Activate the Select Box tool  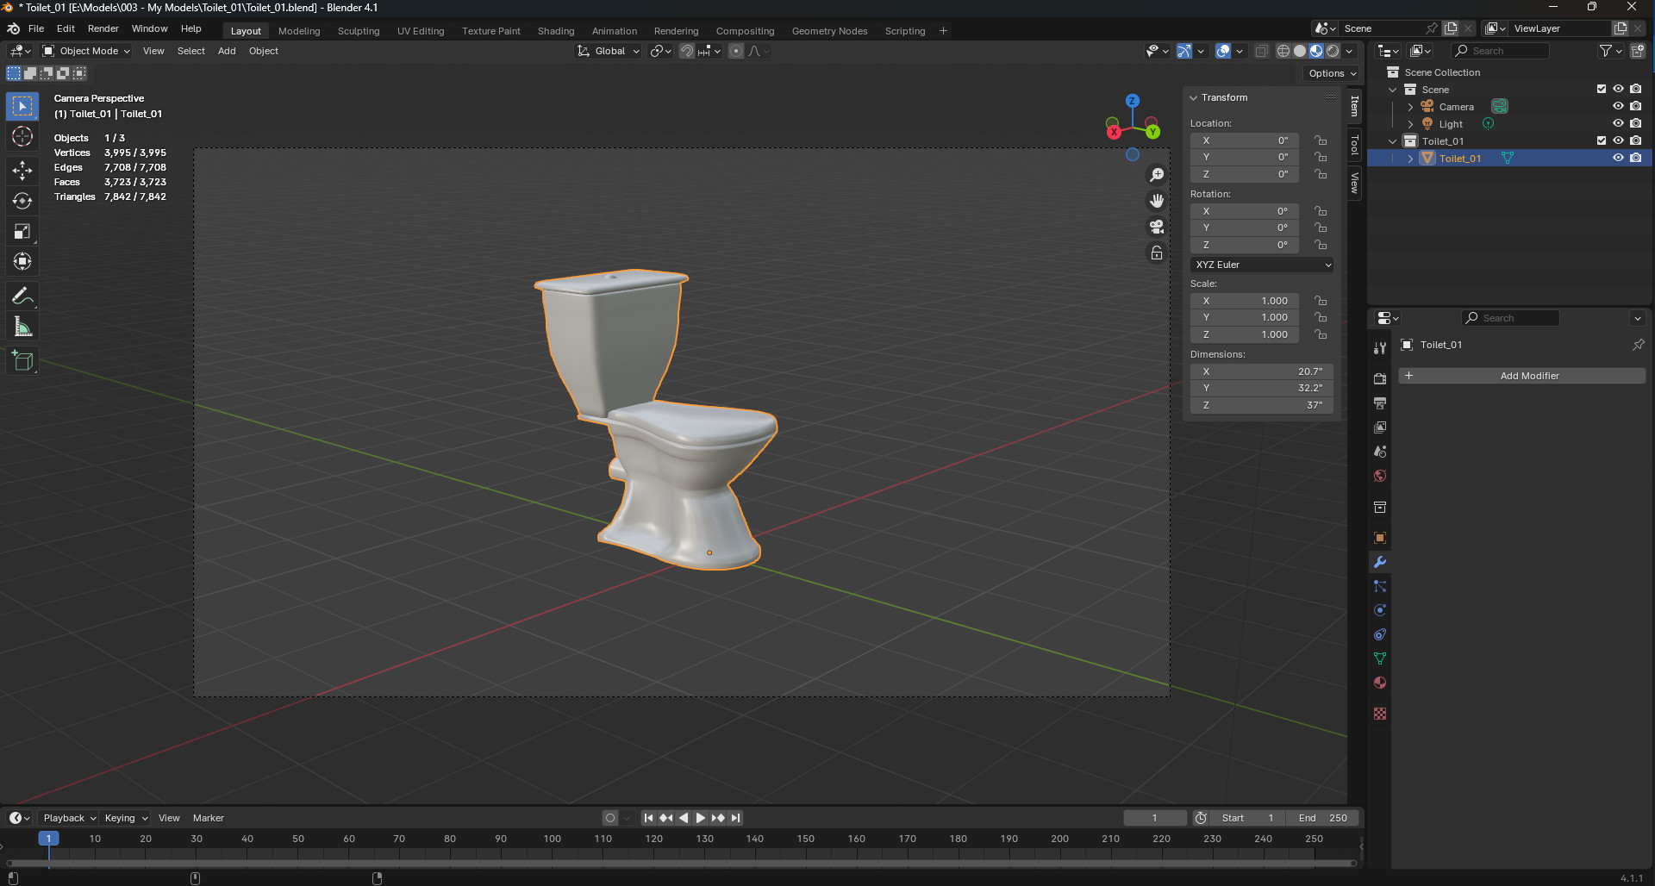[22, 106]
